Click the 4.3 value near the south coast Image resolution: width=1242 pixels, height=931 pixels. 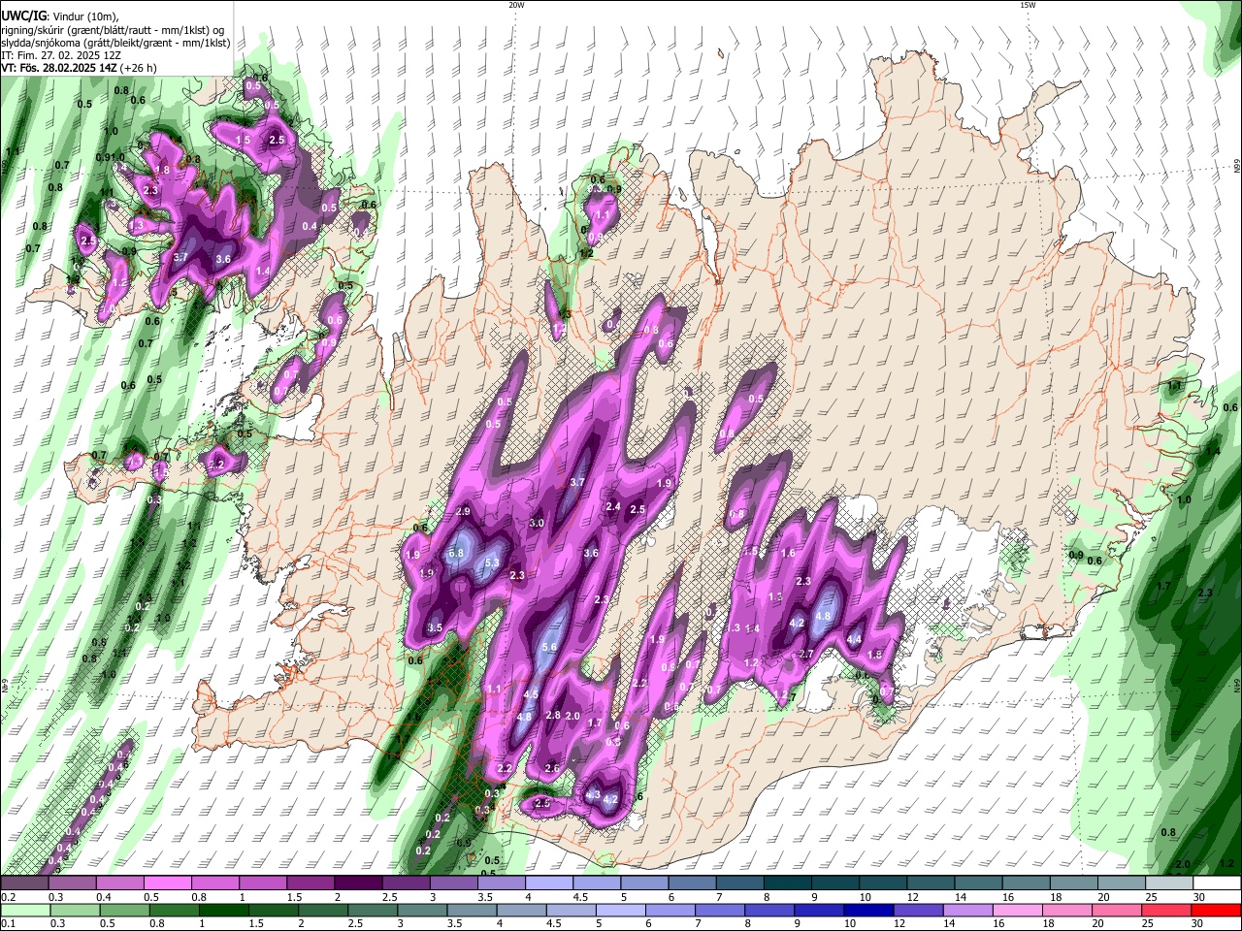click(x=594, y=794)
